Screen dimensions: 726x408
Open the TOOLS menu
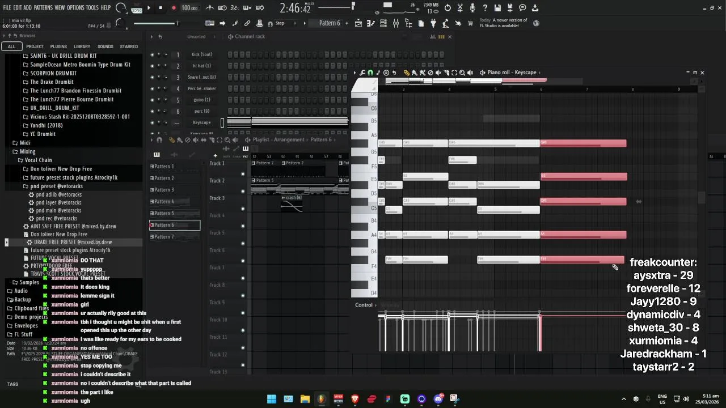tap(92, 8)
